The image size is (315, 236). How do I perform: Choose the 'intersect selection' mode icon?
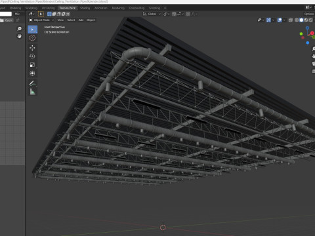[68, 14]
